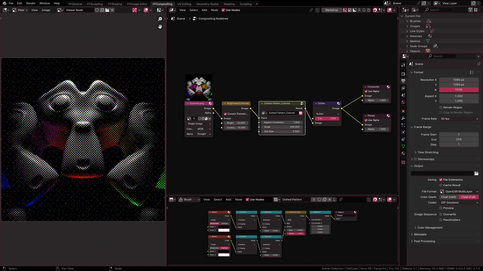This screenshot has height=271, width=483.
Task: Click the Backdrop button in compositor header
Action: click(x=332, y=10)
